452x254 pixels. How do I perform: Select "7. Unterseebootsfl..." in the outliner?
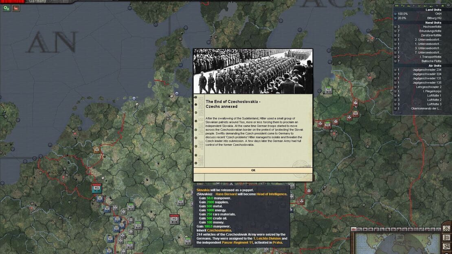point(428,53)
